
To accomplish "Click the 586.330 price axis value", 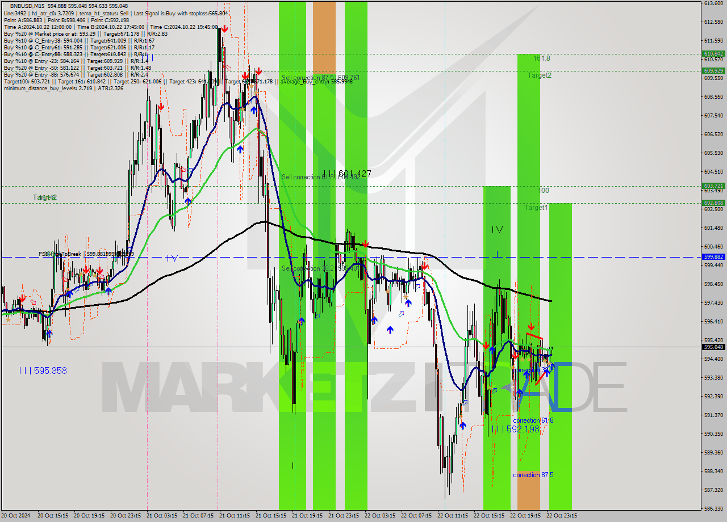I will coord(713,508).
